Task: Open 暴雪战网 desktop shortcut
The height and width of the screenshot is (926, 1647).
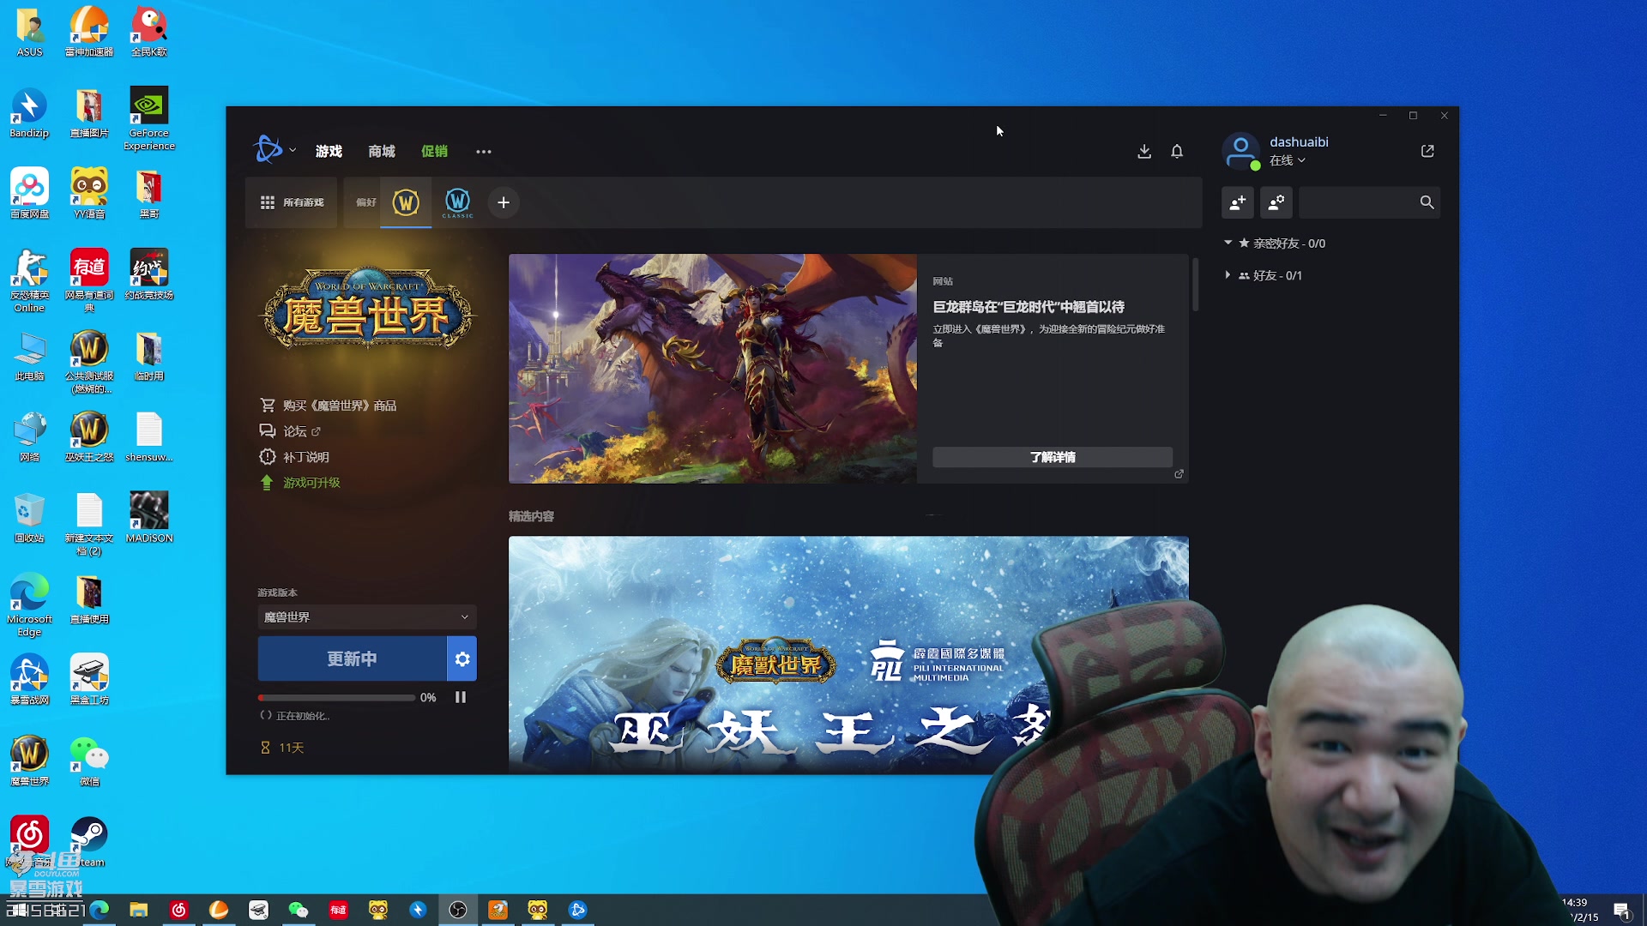Action: coord(29,679)
